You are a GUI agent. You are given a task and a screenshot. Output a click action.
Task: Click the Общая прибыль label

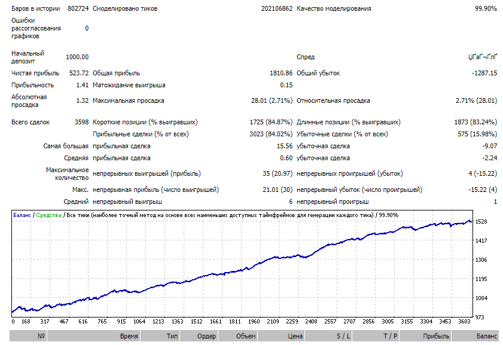coord(116,73)
